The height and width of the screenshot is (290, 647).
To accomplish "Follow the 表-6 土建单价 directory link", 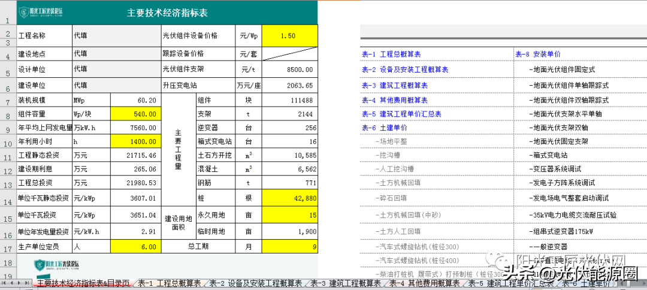I will click(384, 128).
